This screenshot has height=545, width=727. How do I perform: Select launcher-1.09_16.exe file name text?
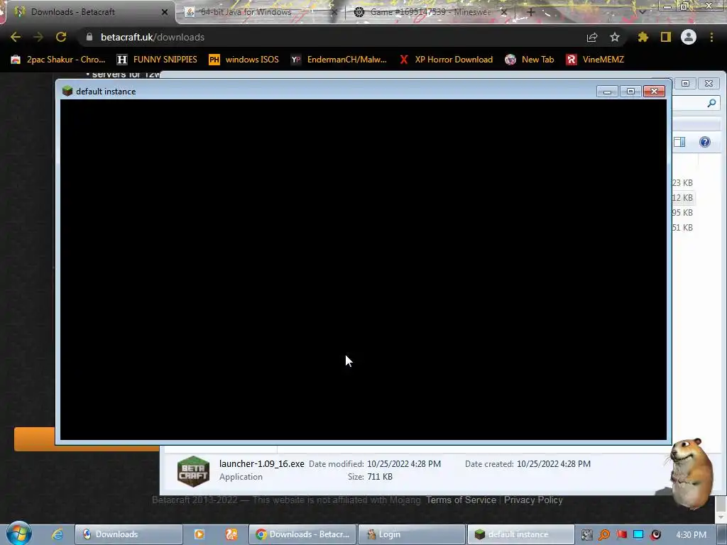tap(261, 463)
